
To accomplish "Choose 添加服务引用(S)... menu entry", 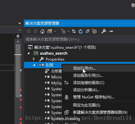I will point(88,76).
